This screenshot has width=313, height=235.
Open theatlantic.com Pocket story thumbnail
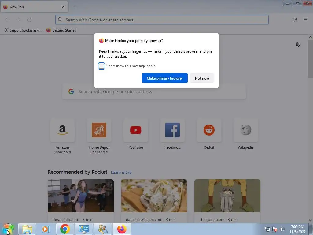pos(81,196)
